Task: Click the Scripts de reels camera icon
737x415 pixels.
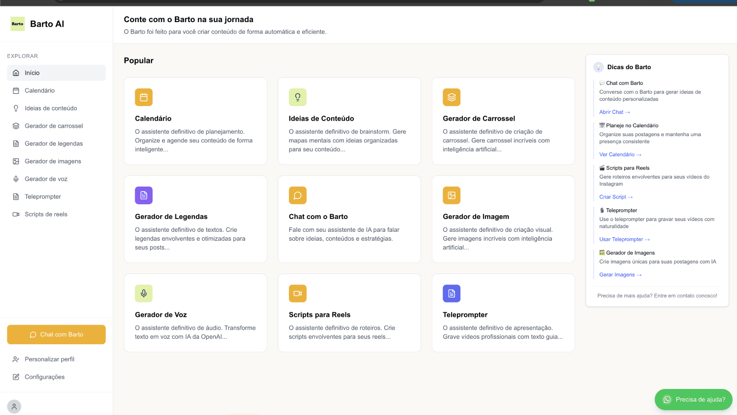Action: point(16,214)
